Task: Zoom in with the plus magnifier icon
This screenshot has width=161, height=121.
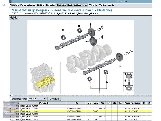Action: pos(12,18)
